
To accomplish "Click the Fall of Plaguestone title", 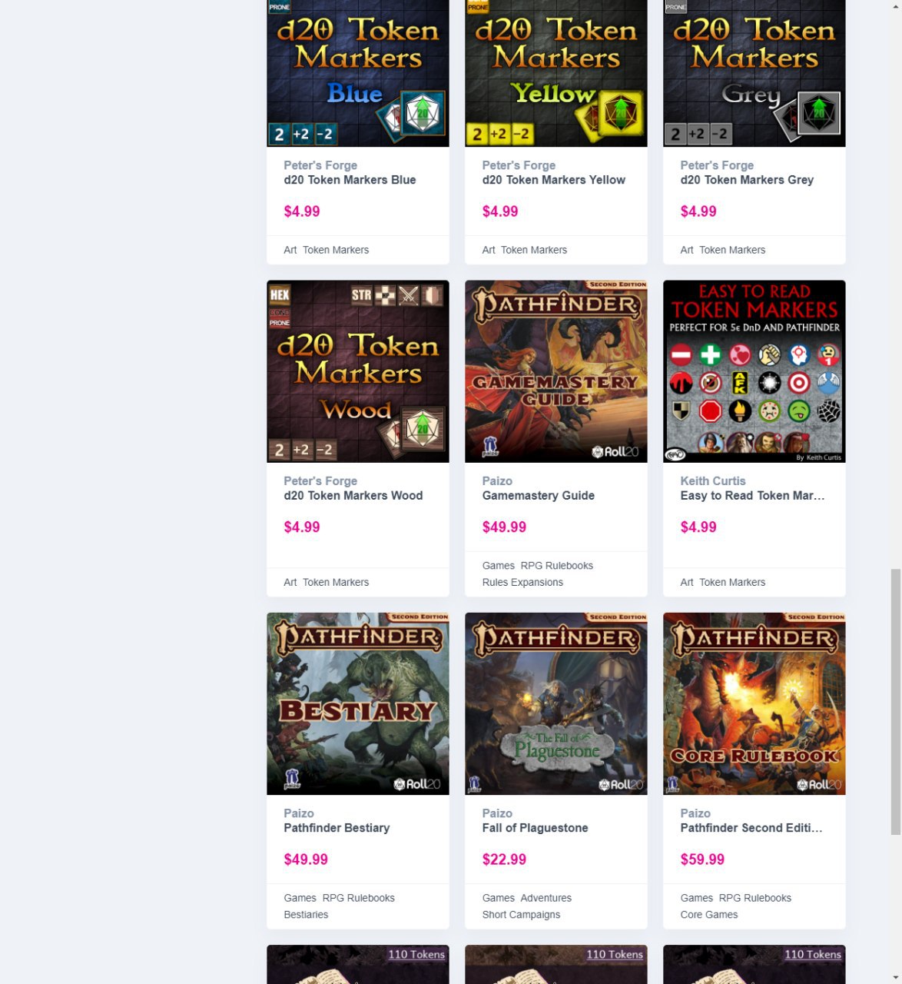I will (535, 828).
